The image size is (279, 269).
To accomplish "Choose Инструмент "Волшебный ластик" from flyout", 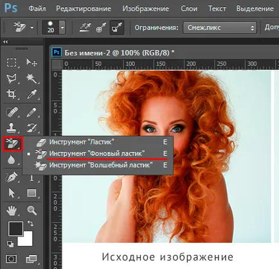I will 98,165.
